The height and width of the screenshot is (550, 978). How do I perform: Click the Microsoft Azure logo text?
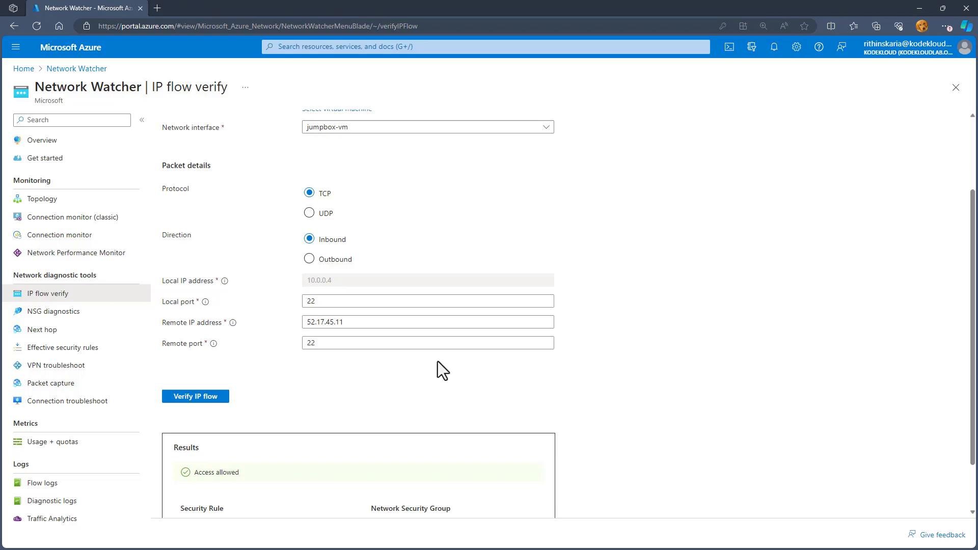click(70, 47)
